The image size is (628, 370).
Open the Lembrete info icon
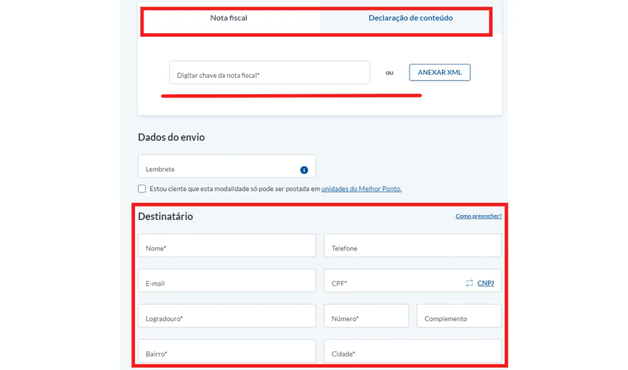(x=304, y=170)
